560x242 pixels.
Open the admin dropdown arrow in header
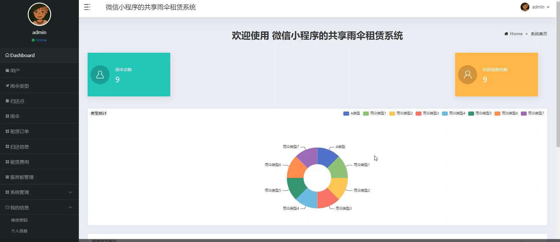pyautogui.click(x=548, y=7)
